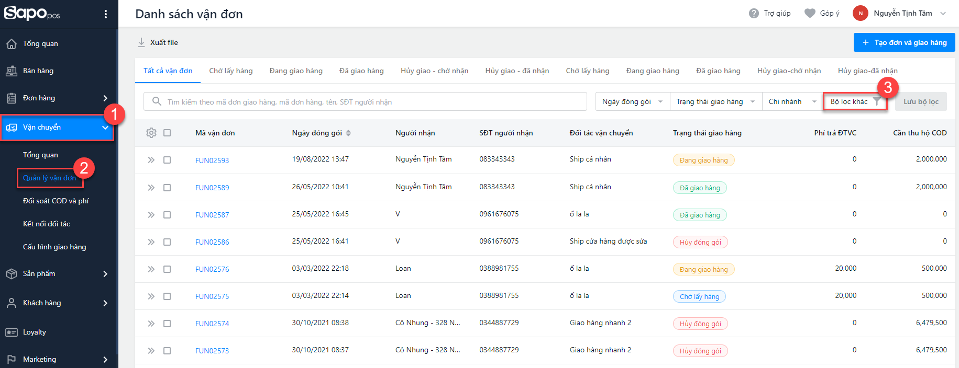Switch to the Chờ lấy hàng tab
The width and height of the screenshot is (959, 368).
(x=230, y=71)
